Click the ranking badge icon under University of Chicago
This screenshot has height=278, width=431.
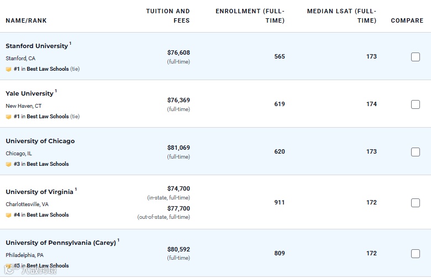tap(8, 164)
